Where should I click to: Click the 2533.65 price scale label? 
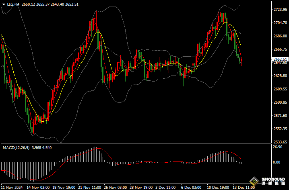click(x=280, y=142)
